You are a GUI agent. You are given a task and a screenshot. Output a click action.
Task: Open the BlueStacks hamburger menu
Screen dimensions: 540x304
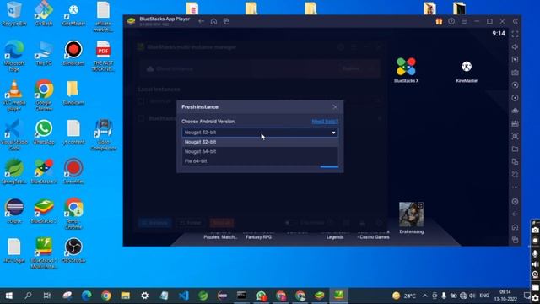point(464,21)
